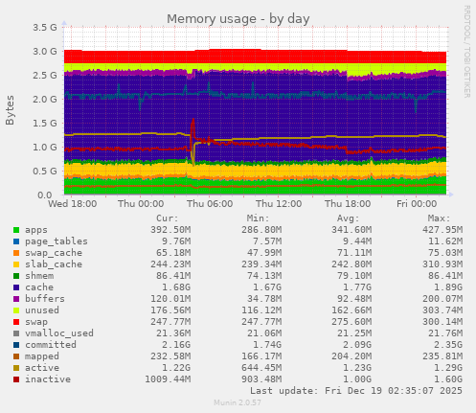Click the inactive current value 1009.44M

pyautogui.click(x=168, y=379)
